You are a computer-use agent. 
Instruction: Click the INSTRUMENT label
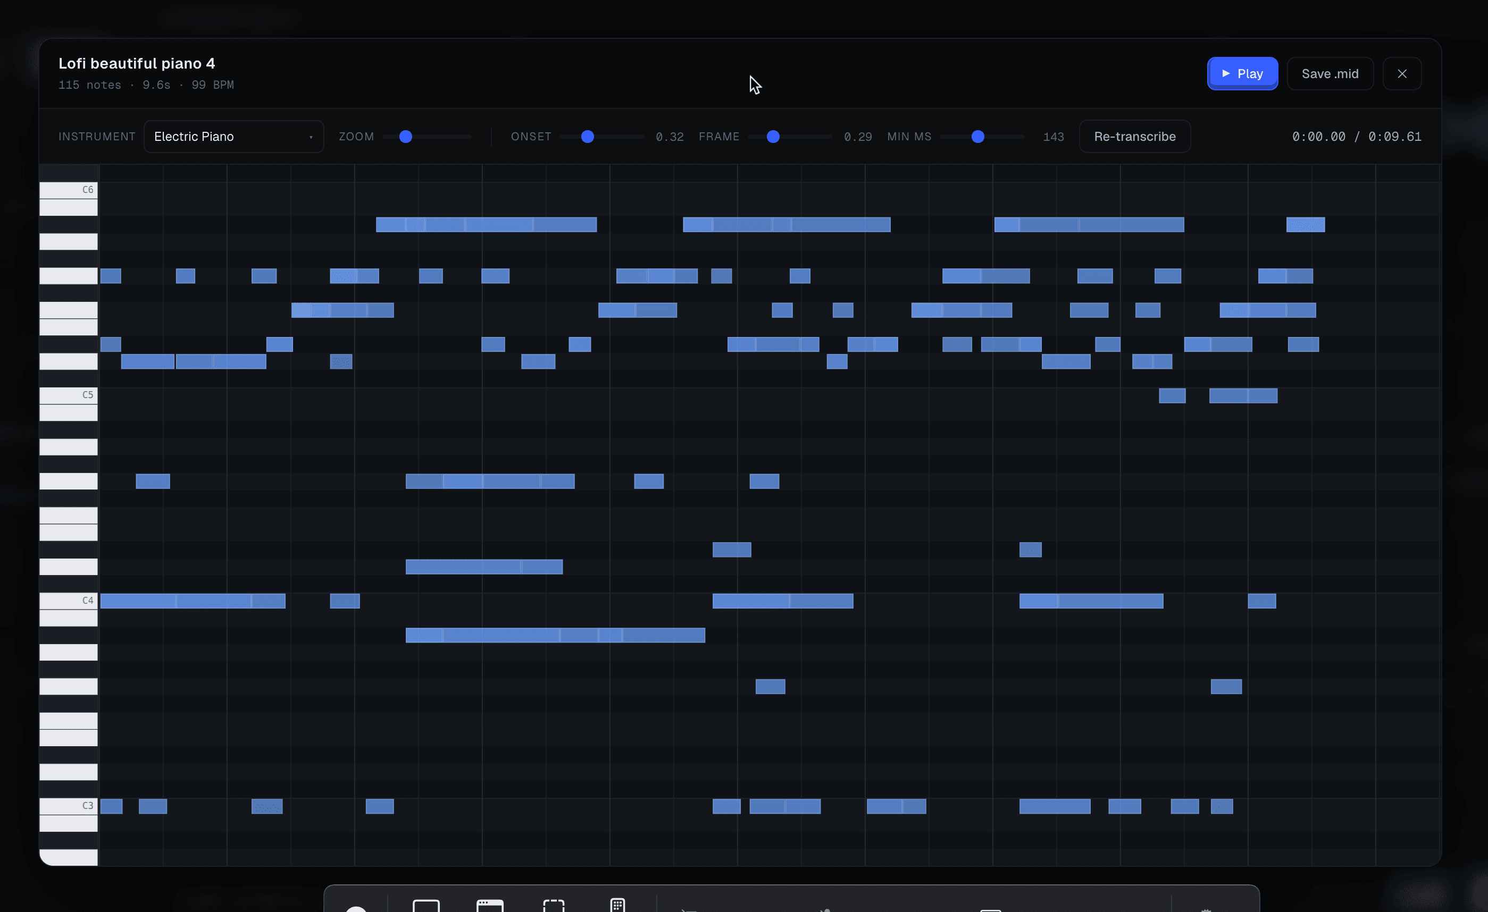pos(97,137)
